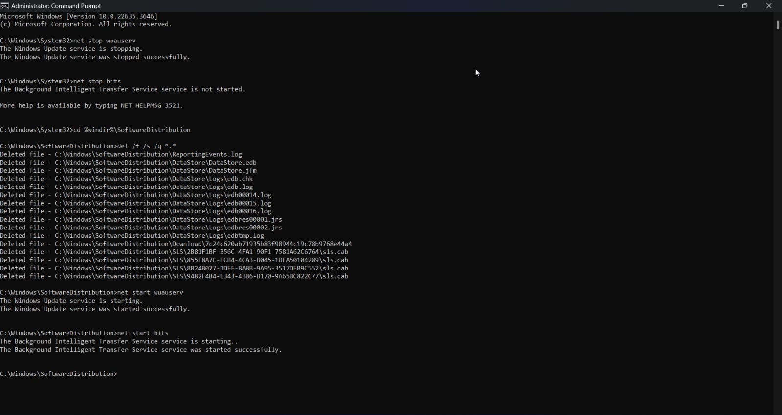Image resolution: width=782 pixels, height=415 pixels.
Task: Click the deleted 'DataStore.edb' line
Action: (129, 163)
